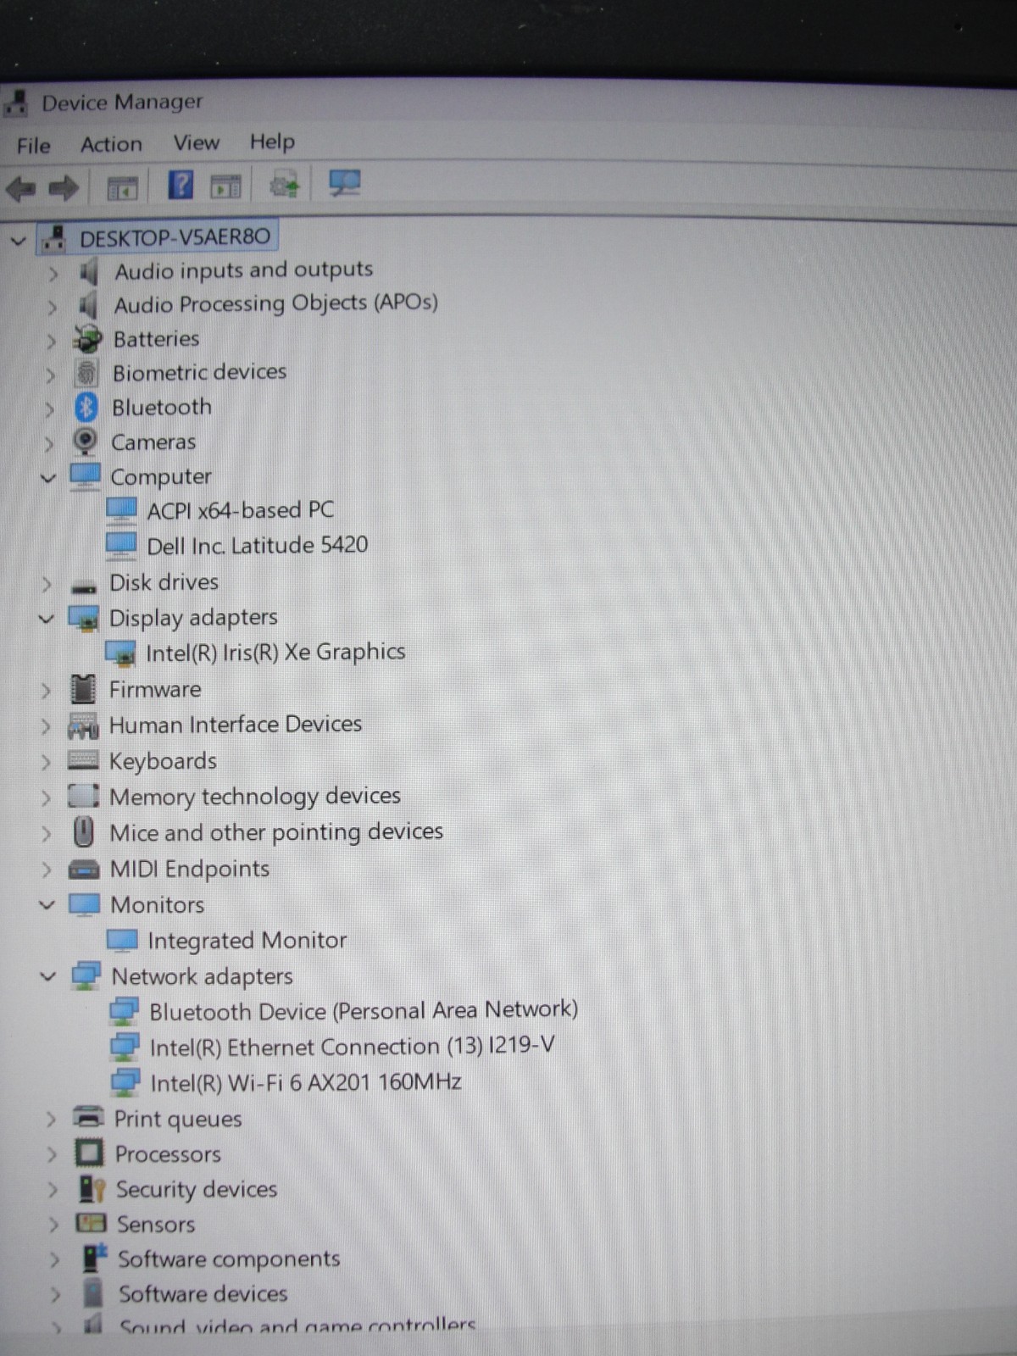The width and height of the screenshot is (1017, 1356).
Task: Click Show/Hide Console Tree toolbar icon
Action: coord(122,187)
